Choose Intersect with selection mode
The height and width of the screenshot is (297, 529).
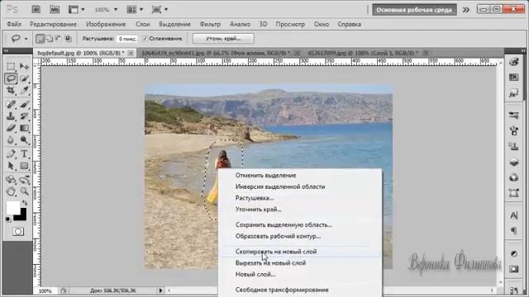pyautogui.click(x=68, y=39)
